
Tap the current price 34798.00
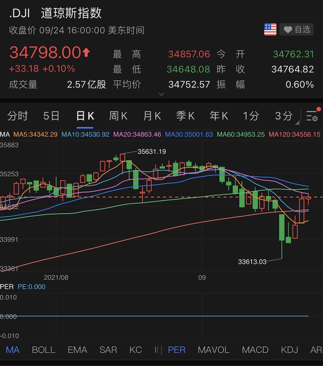coord(45,52)
